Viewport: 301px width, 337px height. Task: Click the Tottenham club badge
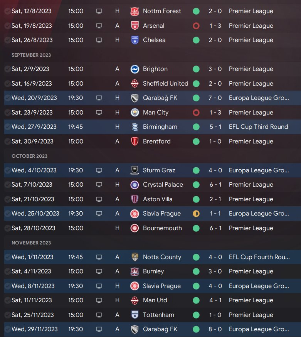[135, 315]
